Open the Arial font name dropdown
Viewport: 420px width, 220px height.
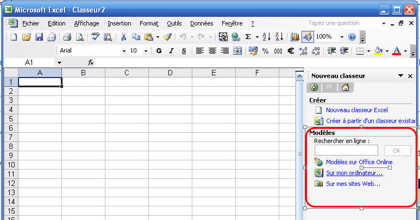124,51
